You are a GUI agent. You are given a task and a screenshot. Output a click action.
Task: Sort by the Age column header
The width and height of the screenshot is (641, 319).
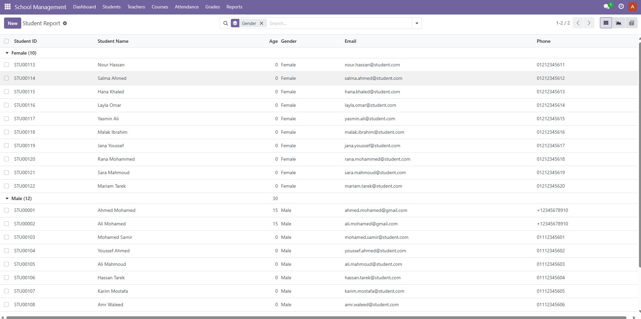click(x=273, y=41)
